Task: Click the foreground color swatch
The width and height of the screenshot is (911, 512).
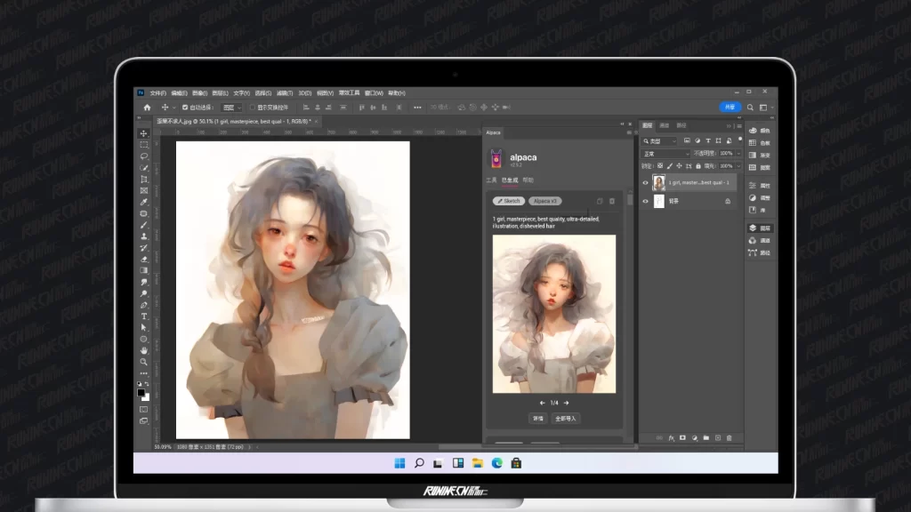Action: click(x=141, y=392)
